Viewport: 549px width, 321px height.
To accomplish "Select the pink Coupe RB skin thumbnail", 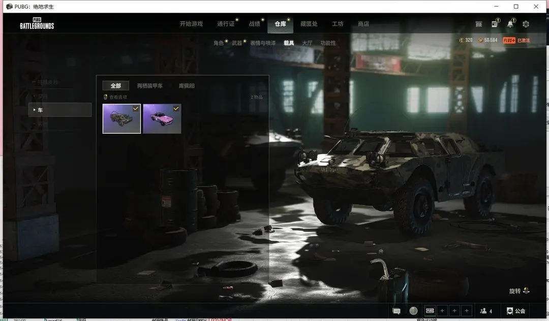I will (x=162, y=118).
